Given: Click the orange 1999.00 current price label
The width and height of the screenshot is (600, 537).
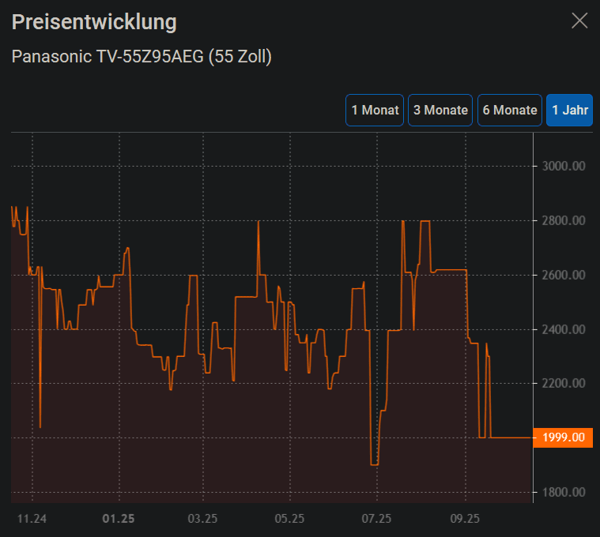Looking at the screenshot, I should [x=564, y=437].
